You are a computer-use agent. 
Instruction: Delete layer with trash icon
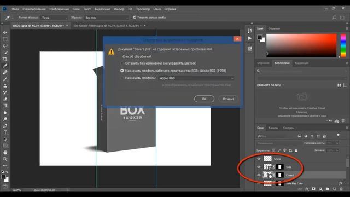point(341,189)
